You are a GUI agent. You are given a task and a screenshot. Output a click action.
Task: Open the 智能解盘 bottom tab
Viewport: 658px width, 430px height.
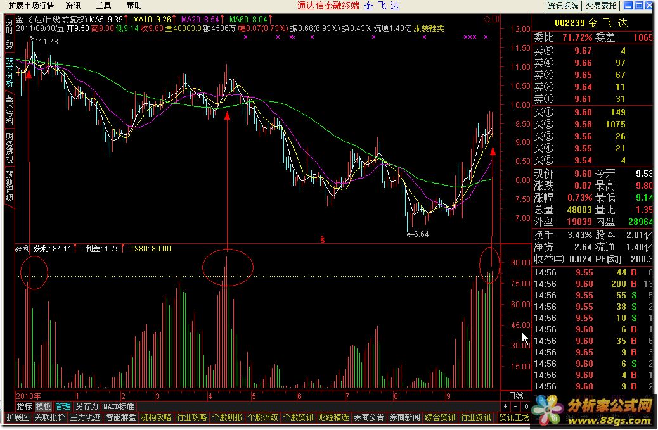pyautogui.click(x=121, y=417)
